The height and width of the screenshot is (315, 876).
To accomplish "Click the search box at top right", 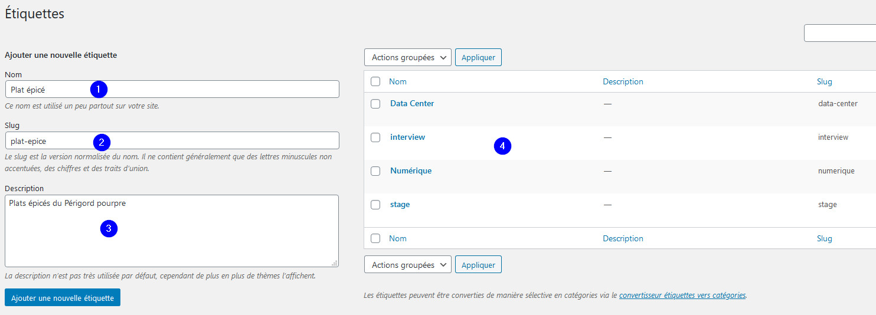I will click(x=840, y=33).
